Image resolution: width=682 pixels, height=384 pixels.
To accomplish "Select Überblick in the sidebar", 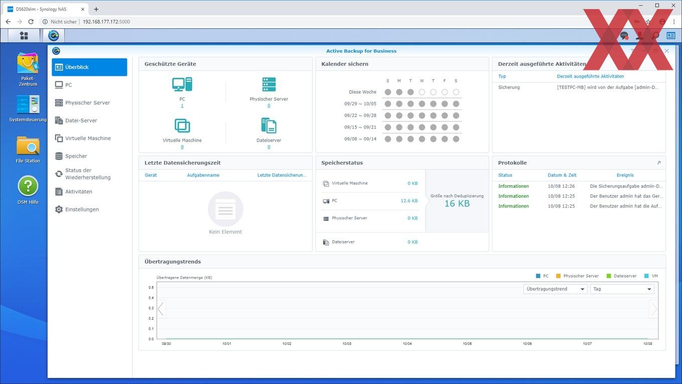I will click(89, 67).
